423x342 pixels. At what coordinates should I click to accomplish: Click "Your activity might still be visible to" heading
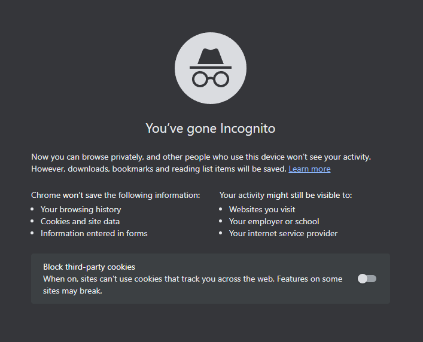click(286, 195)
